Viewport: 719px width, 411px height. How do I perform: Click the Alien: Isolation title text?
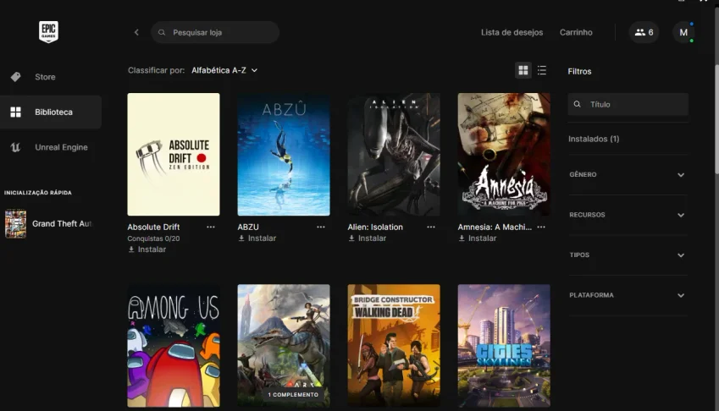(x=375, y=227)
